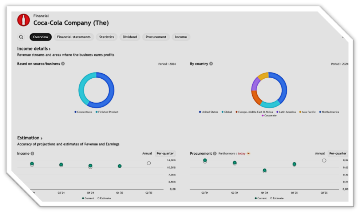Screen dimensions: 360x213
Task: Open the Financial statements tab
Action: click(x=74, y=37)
